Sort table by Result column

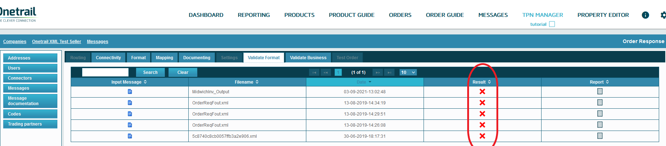click(x=482, y=82)
